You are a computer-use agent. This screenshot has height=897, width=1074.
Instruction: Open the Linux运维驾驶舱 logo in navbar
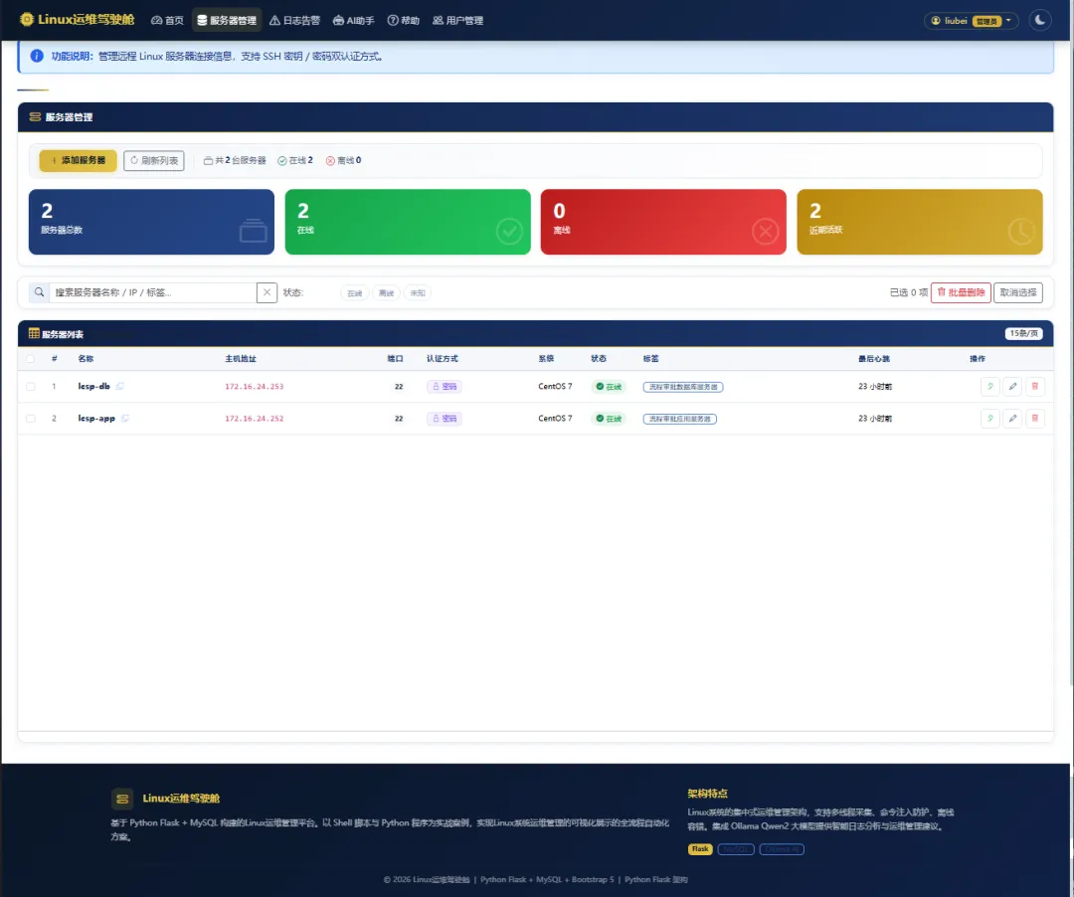77,20
